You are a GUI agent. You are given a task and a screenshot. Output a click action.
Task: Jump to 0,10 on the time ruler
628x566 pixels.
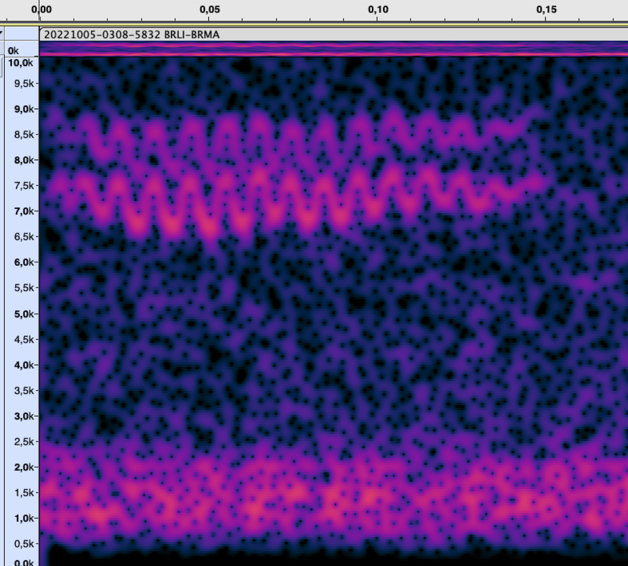coord(378,9)
